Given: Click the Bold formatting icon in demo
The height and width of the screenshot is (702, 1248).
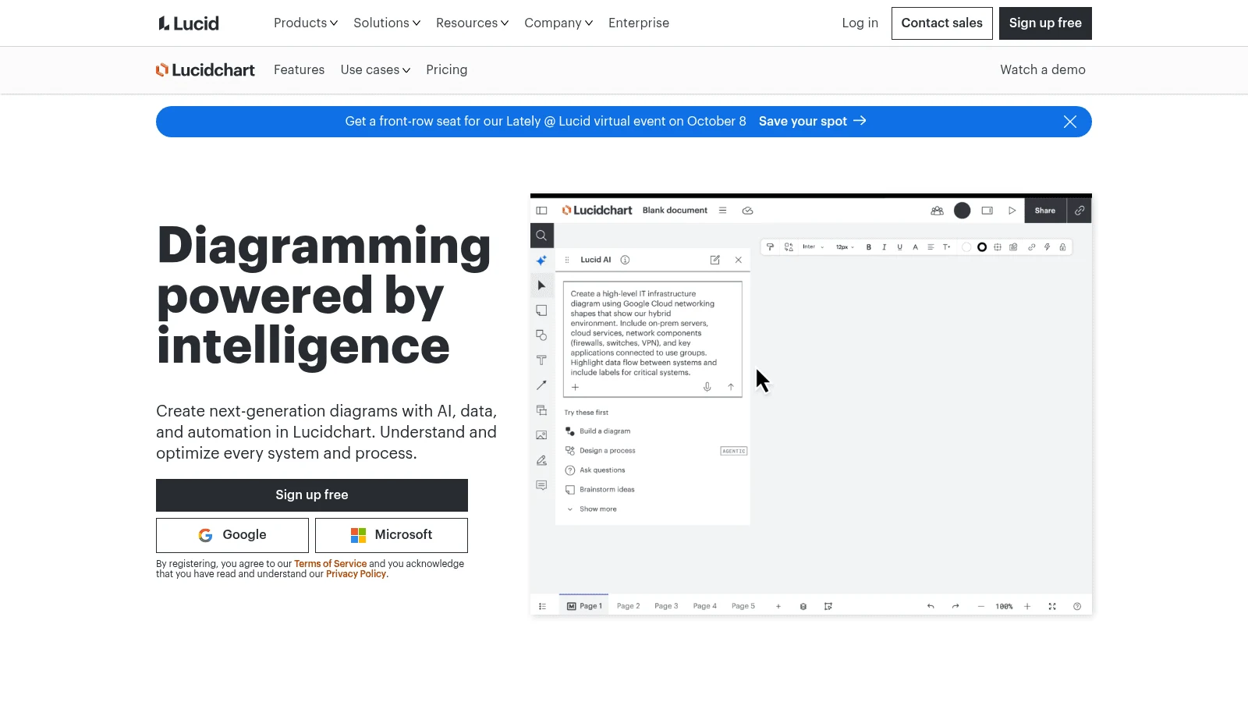Looking at the screenshot, I should [869, 247].
